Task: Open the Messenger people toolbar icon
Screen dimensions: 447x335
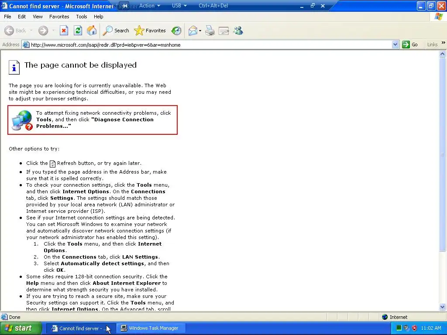Action: (x=238, y=31)
